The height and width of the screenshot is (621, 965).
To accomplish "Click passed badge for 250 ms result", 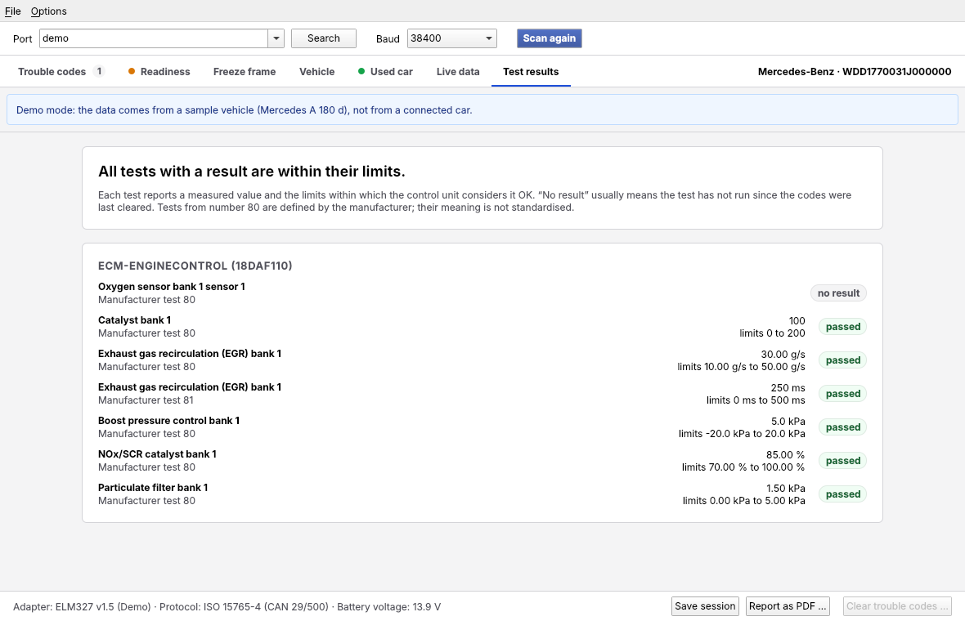I will (x=842, y=394).
